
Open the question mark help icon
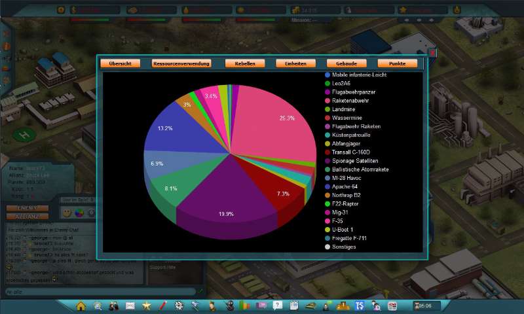(277, 305)
